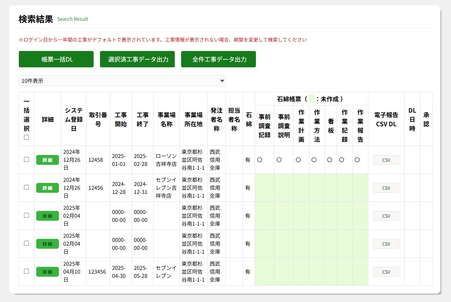This screenshot has width=451, height=302.
Task: Click the 帳票一括DL button
Action: tap(56, 59)
